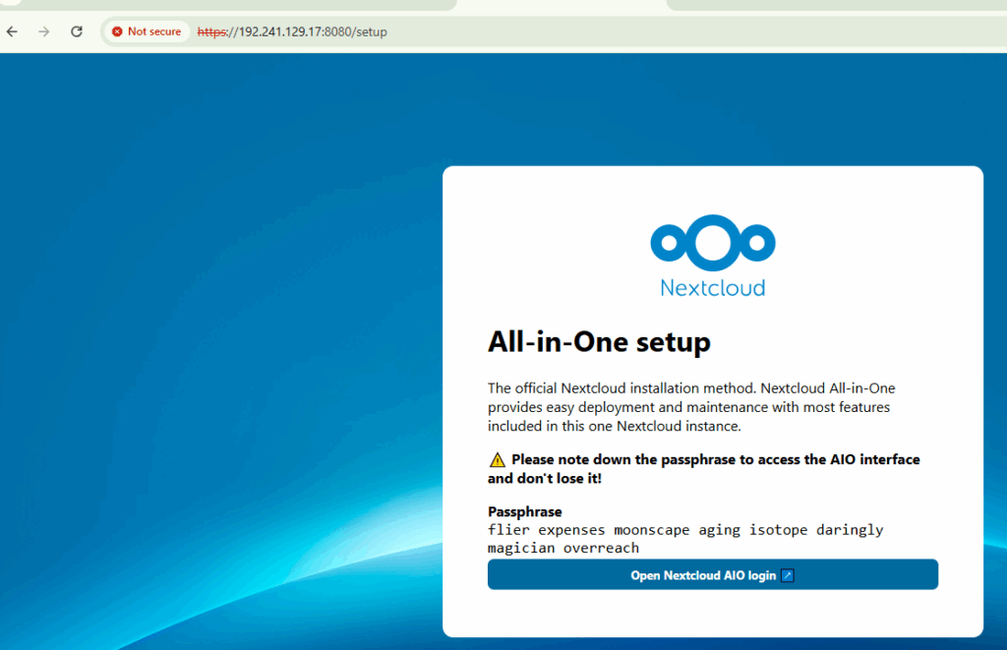Click the browser forward arrow
Image resolution: width=1007 pixels, height=650 pixels.
(x=43, y=31)
